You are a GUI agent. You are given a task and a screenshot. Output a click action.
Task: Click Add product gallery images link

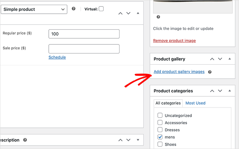(x=179, y=72)
